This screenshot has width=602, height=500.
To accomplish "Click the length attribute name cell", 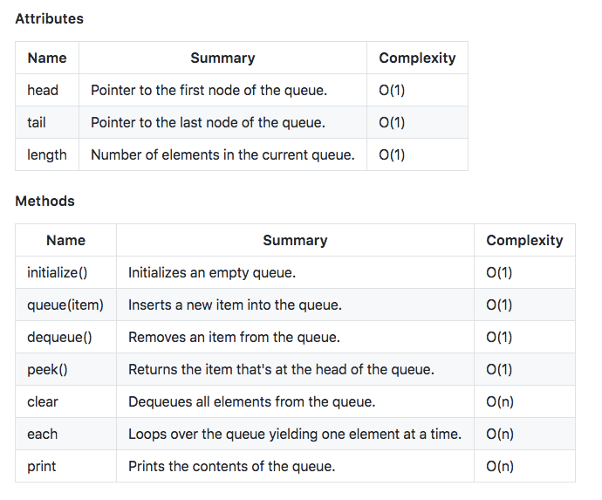I will coord(47,154).
